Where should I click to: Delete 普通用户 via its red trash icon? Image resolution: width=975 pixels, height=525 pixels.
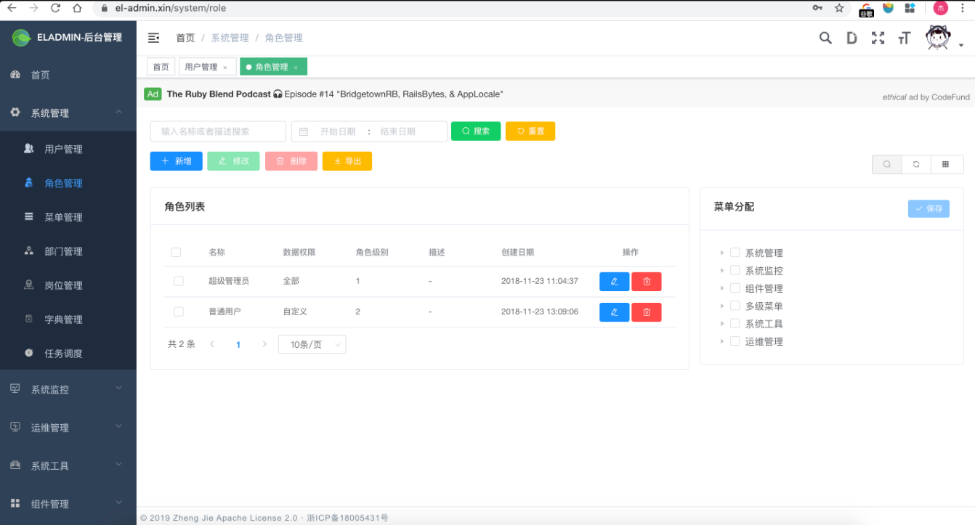646,312
